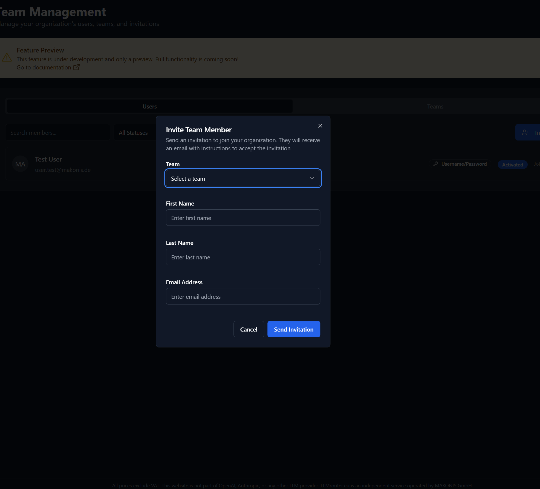
Task: Click the Activated status badge
Action: pyautogui.click(x=512, y=164)
